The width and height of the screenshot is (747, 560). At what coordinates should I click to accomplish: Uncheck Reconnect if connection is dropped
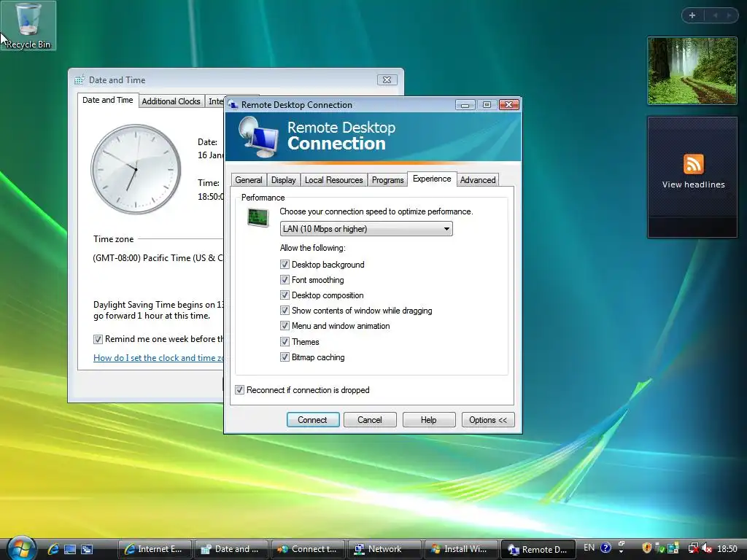pos(239,390)
